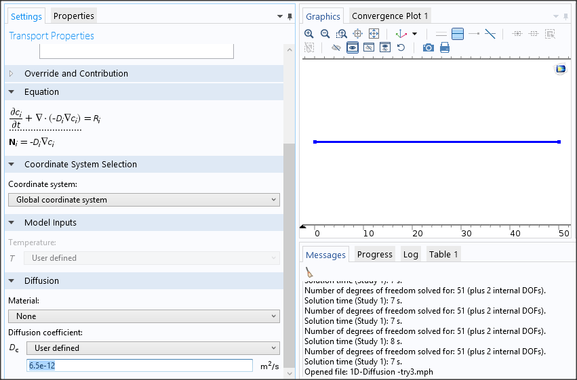The width and height of the screenshot is (577, 380).
Task: Click the Zoom Out magnifier icon
Action: point(325,33)
